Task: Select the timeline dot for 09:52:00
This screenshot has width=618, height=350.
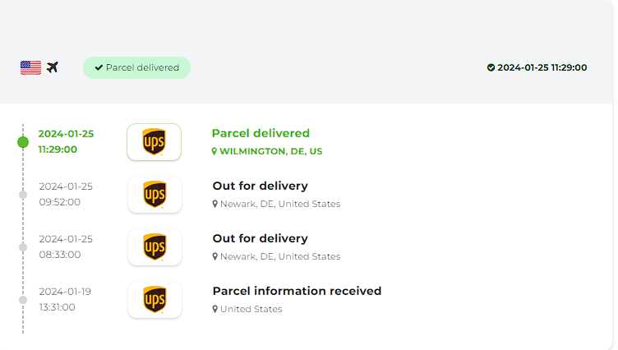Action: point(23,195)
